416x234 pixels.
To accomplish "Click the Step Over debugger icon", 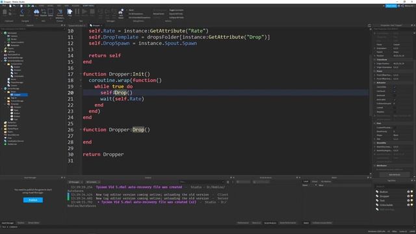I will (107, 12).
